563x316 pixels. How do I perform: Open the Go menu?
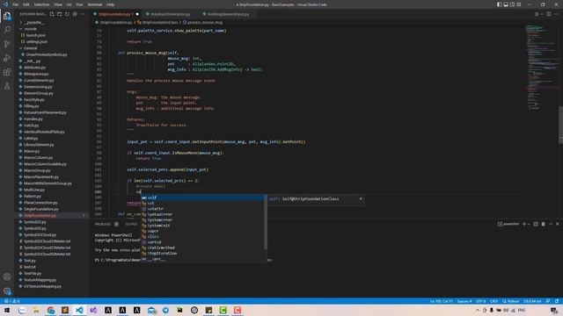(69, 4)
